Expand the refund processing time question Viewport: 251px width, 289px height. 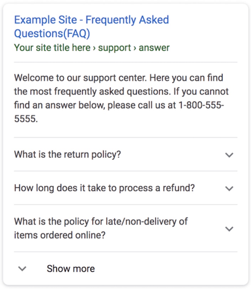[103, 188]
